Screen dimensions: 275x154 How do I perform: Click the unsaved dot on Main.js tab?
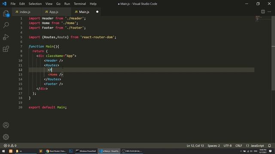(x=98, y=12)
